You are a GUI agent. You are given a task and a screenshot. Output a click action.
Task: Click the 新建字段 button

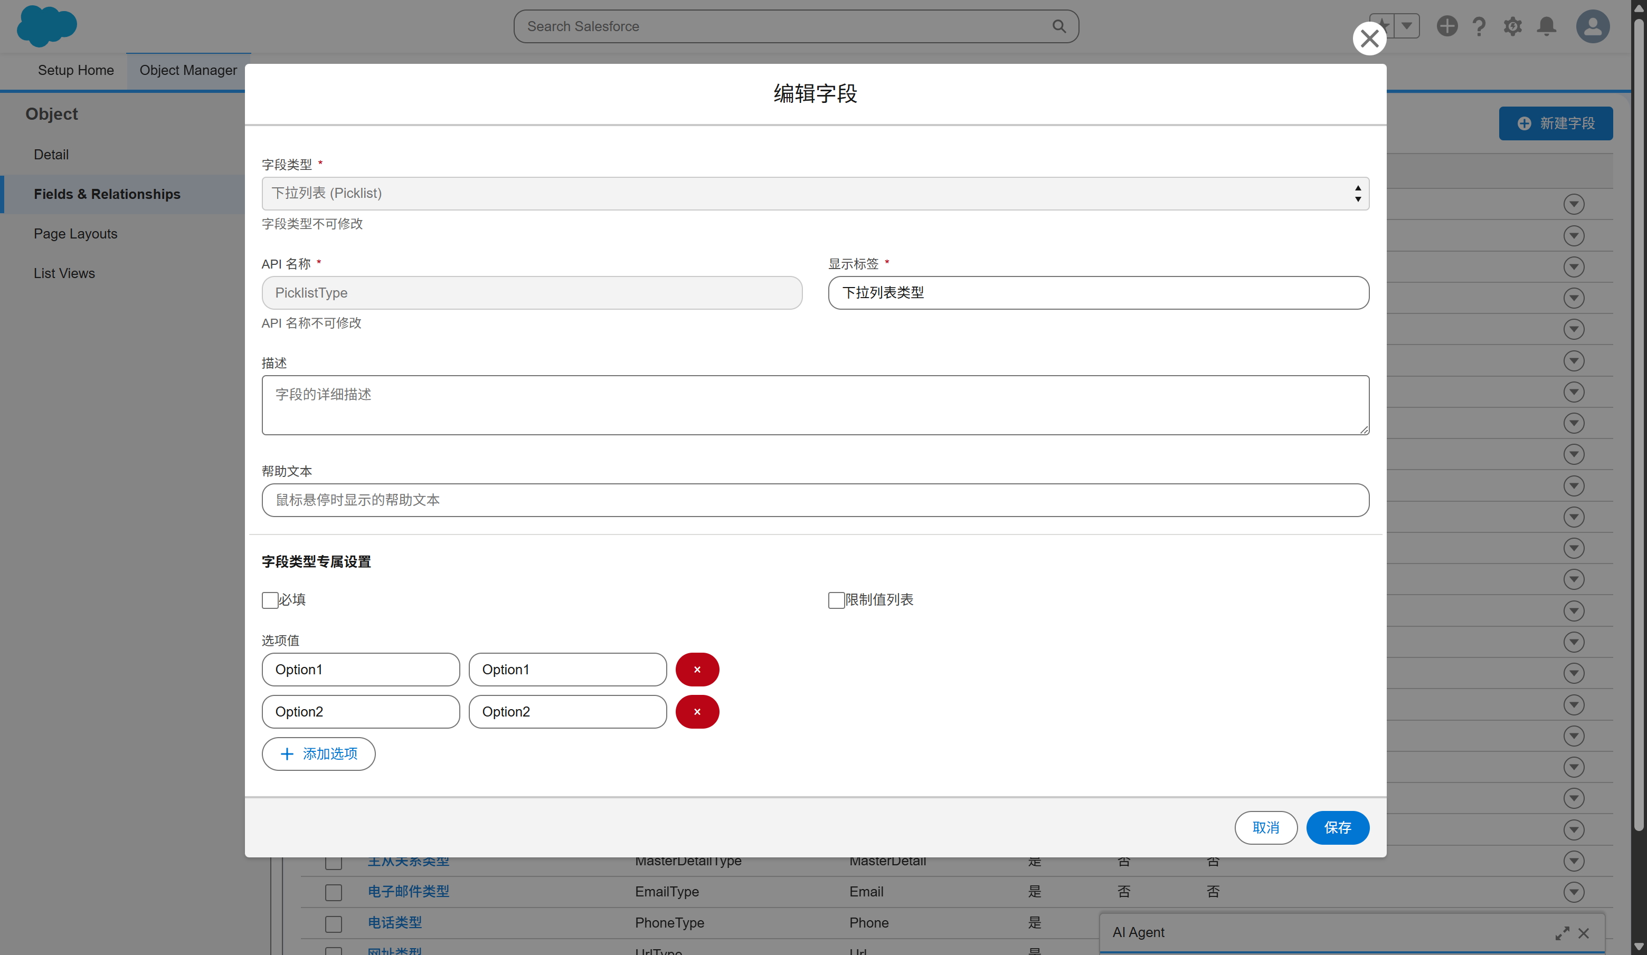pos(1556,123)
